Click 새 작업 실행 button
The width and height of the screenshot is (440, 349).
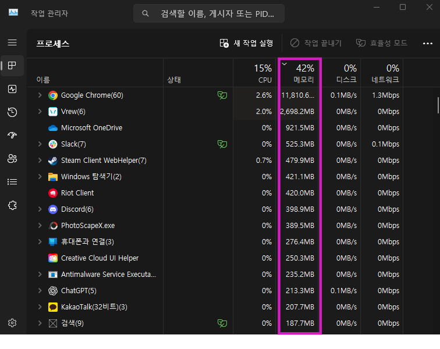(246, 43)
